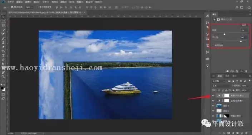Toggle Show Transform Controls checkbox

pyautogui.click(x=38, y=7)
